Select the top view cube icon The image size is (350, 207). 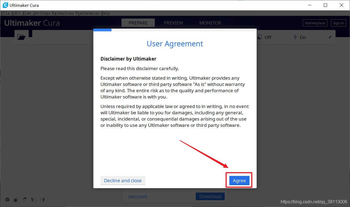25,200
